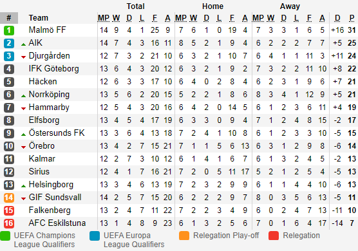Click the red position 16 badge
358x251 pixels.
pos(9,223)
